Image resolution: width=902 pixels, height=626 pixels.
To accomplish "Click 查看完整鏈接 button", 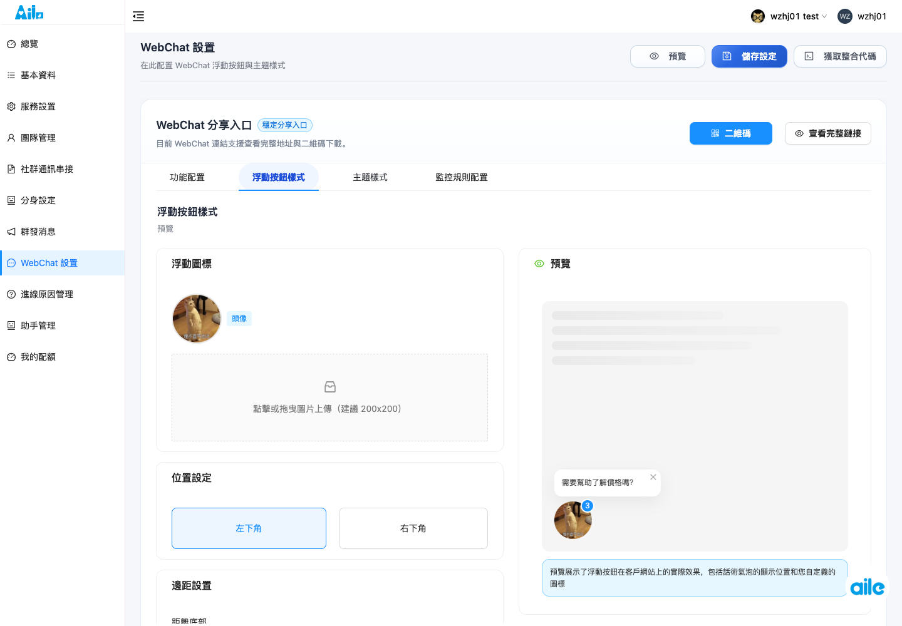I will pyautogui.click(x=828, y=133).
